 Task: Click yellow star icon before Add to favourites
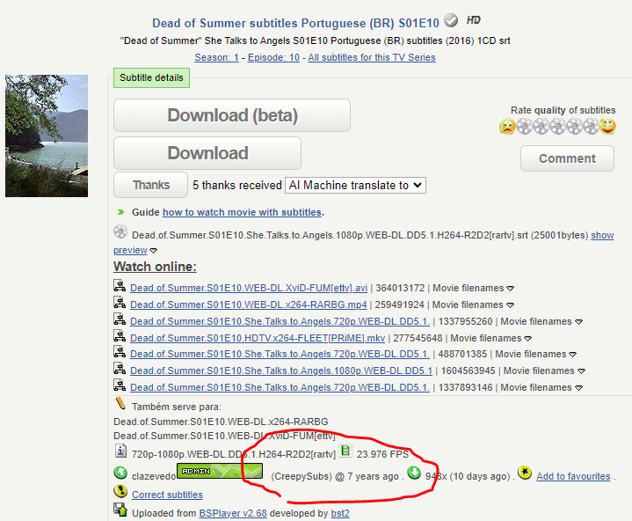(x=525, y=473)
